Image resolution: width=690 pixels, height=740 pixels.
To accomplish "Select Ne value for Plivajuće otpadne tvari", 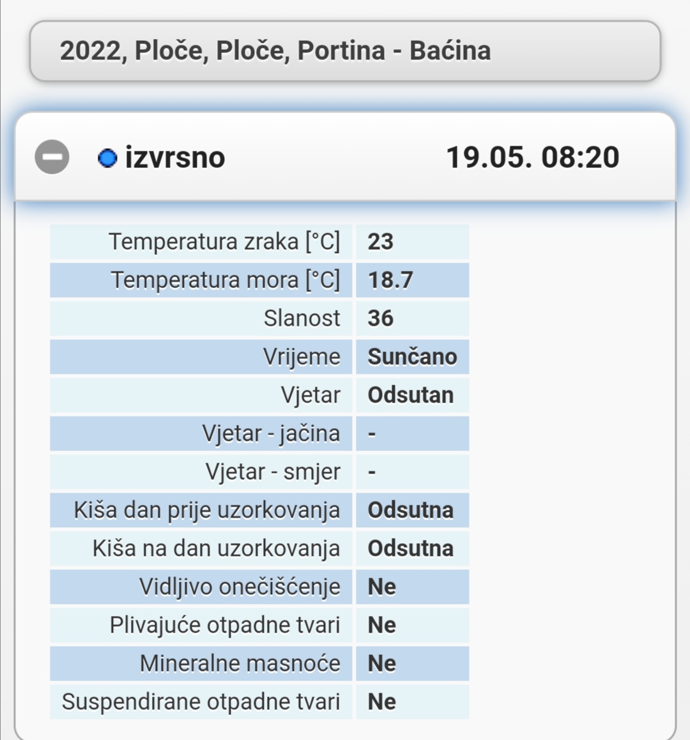I will point(382,626).
